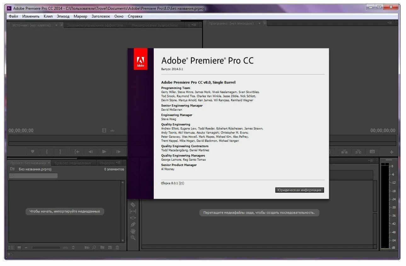The image size is (406, 266).
Task: Step back one frame in Source monitor
Action: click(91, 152)
